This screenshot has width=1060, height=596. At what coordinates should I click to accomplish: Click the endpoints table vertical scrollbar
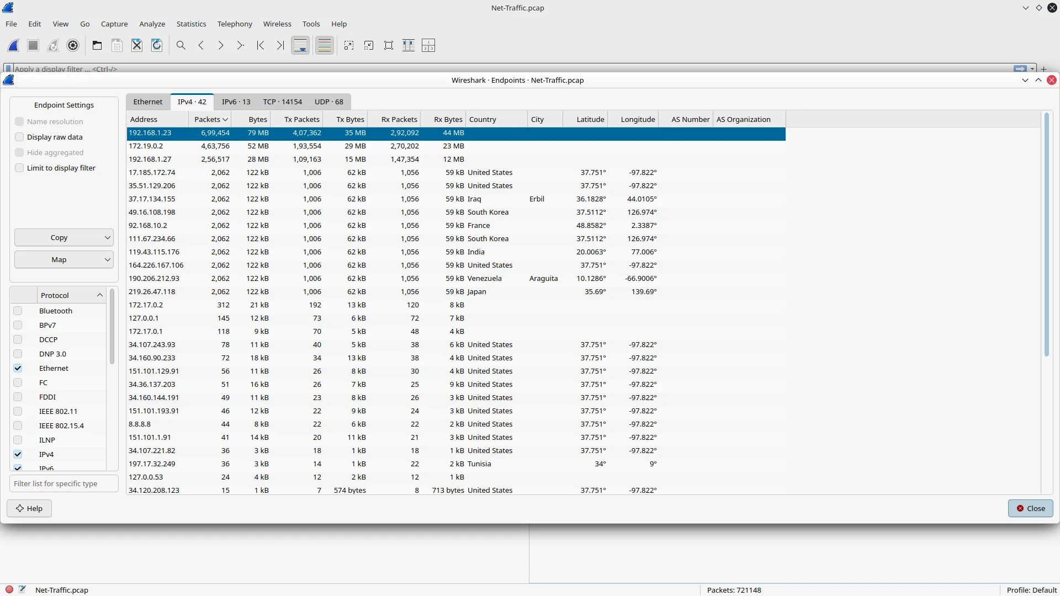(x=1046, y=235)
